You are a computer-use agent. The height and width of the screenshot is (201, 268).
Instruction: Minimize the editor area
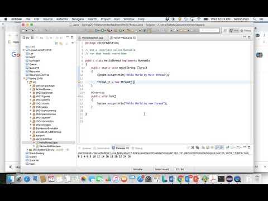click(245, 37)
